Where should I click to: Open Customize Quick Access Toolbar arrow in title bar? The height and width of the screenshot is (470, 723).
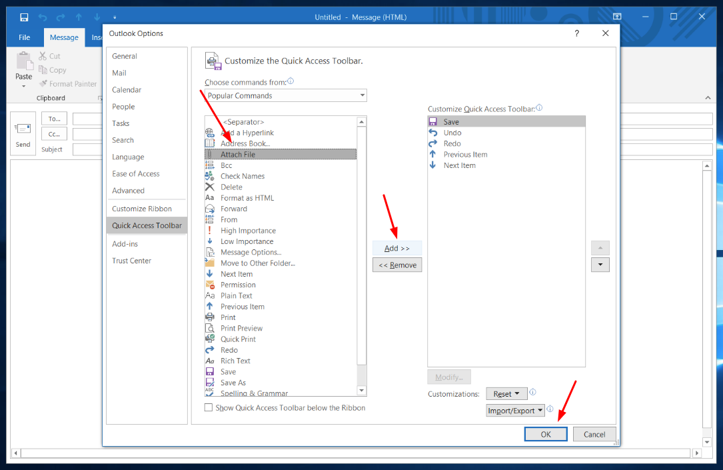point(115,17)
